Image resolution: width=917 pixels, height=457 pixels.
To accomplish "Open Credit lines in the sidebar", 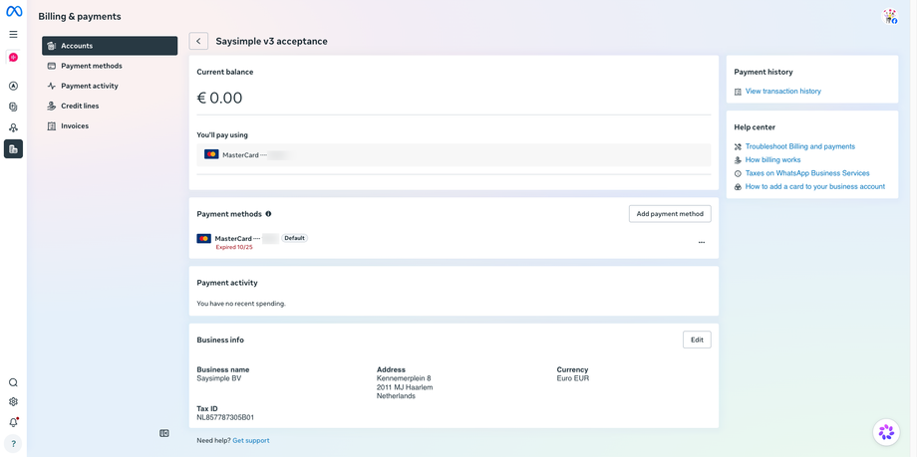I will [110, 106].
